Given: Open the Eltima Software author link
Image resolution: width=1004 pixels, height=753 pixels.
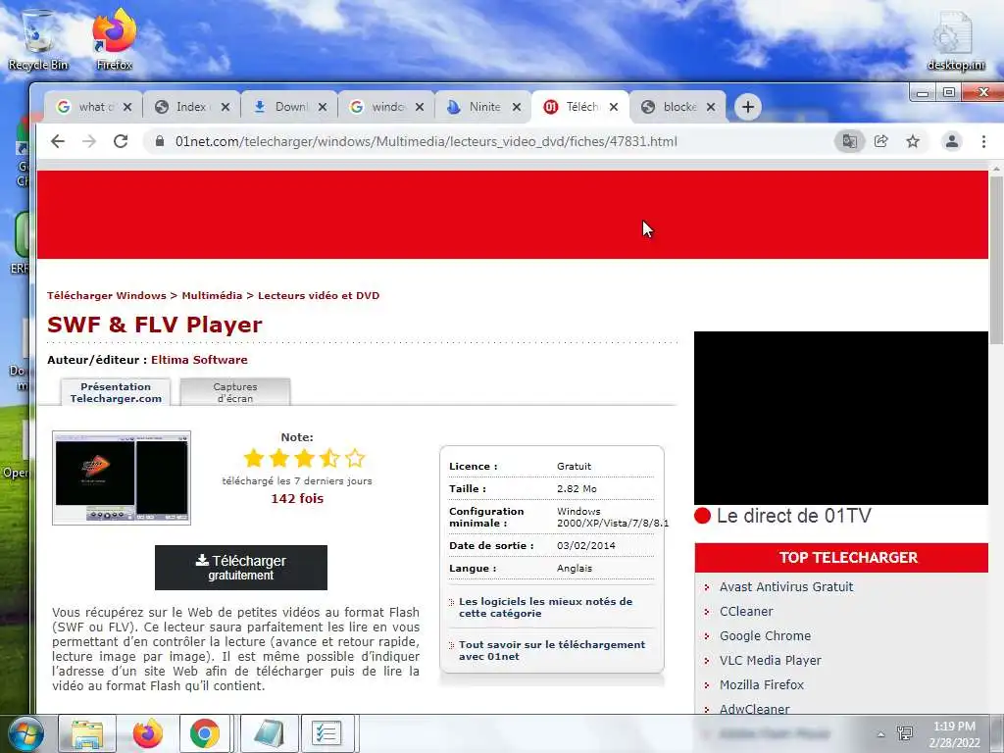Looking at the screenshot, I should click(x=199, y=360).
